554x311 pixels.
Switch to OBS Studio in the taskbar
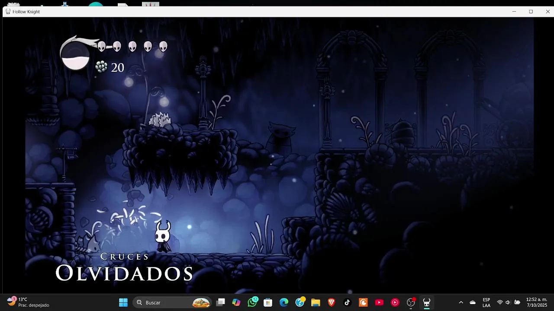click(411, 302)
